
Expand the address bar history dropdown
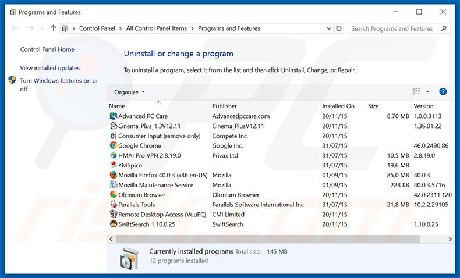[x=328, y=28]
